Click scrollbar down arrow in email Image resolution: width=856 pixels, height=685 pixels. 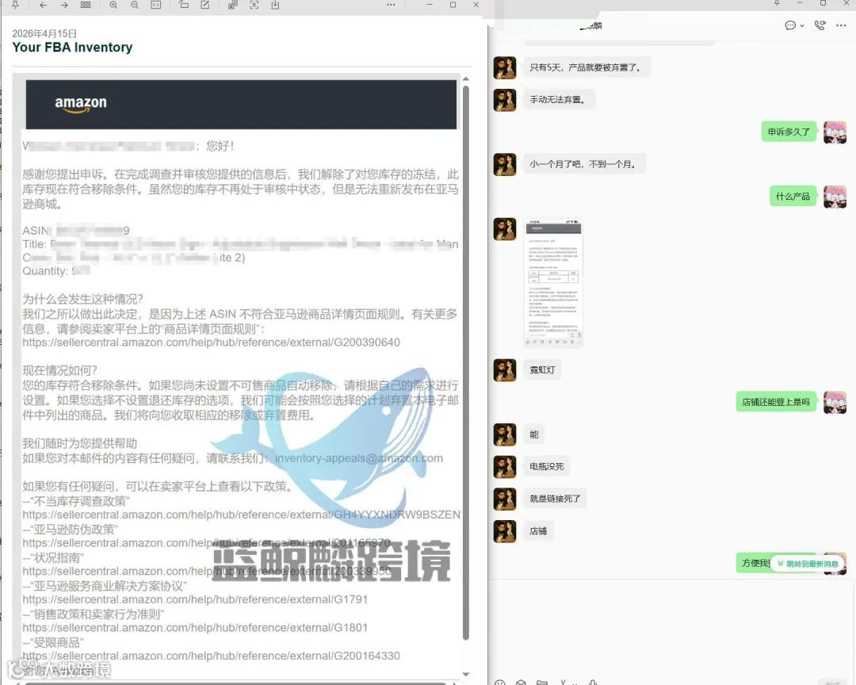tap(466, 675)
